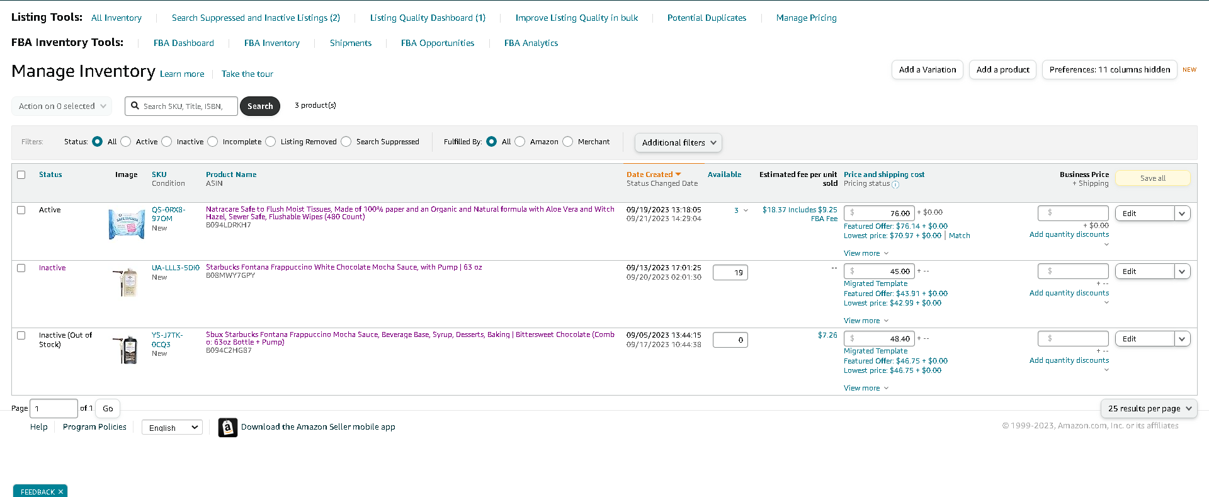Click the Date Created sort arrow
This screenshot has height=497, width=1209.
click(678, 174)
